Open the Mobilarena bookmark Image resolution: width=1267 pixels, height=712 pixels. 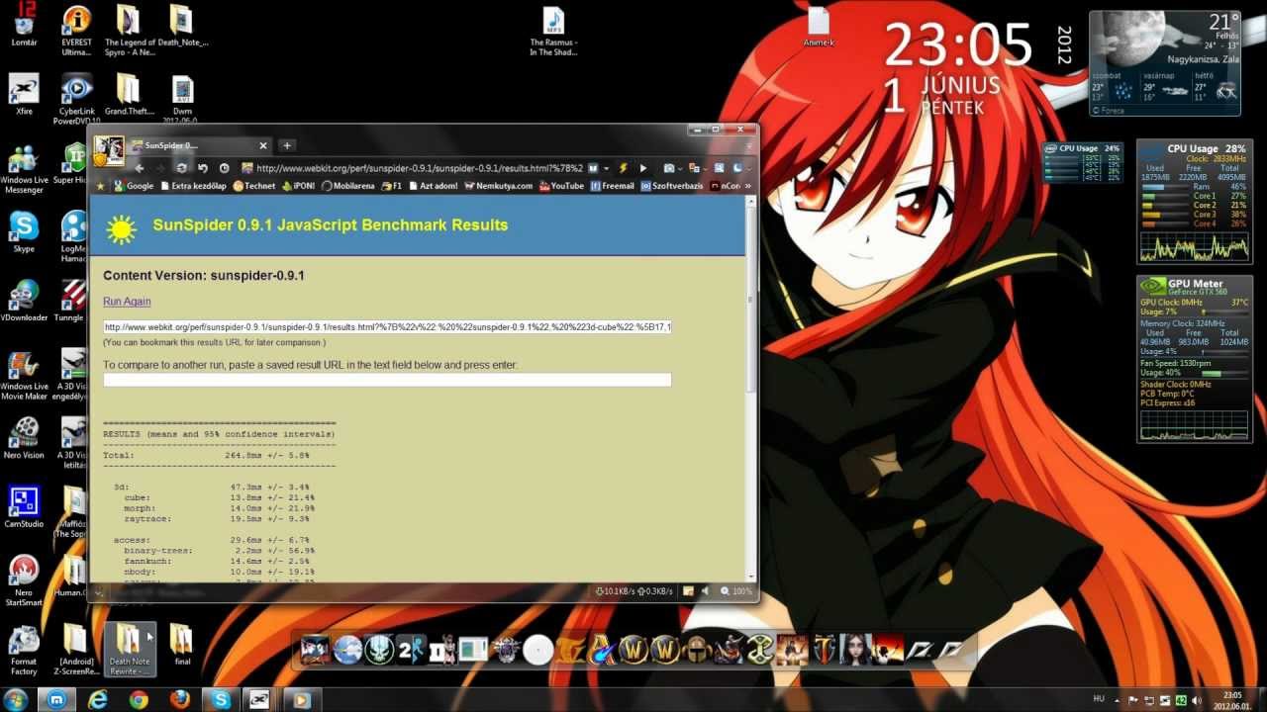[x=348, y=186]
